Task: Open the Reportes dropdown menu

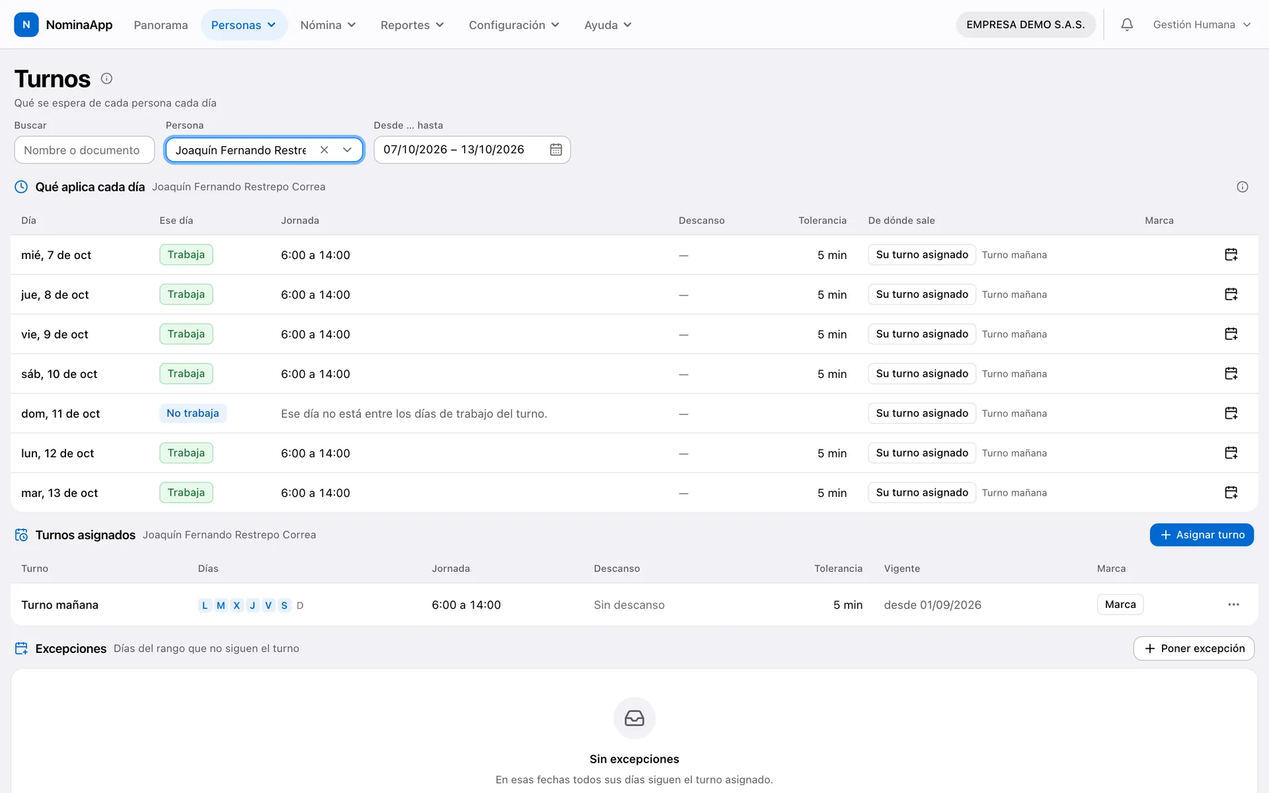Action: coord(412,24)
